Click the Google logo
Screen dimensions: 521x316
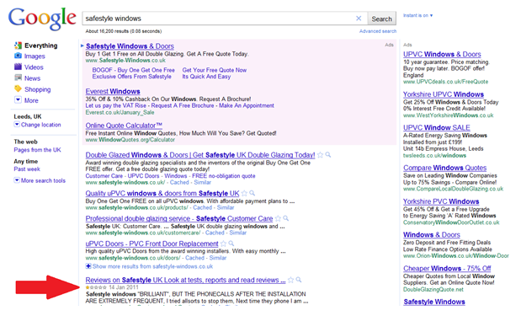[42, 19]
